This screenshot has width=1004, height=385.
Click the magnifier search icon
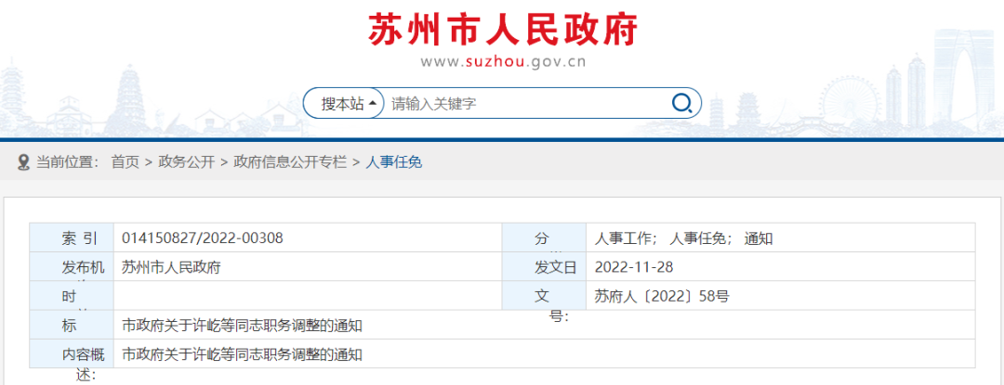tap(681, 103)
